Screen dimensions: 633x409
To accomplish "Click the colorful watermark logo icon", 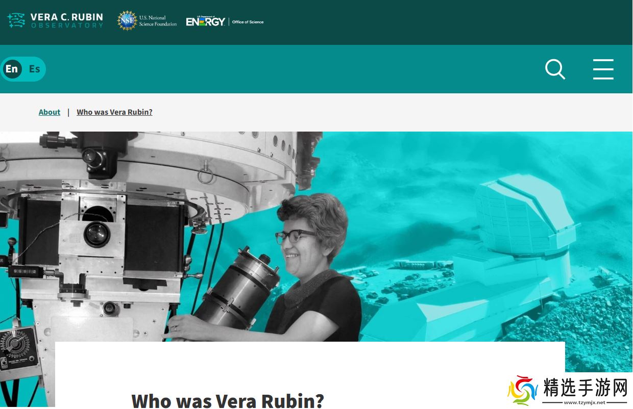I will [x=523, y=391].
